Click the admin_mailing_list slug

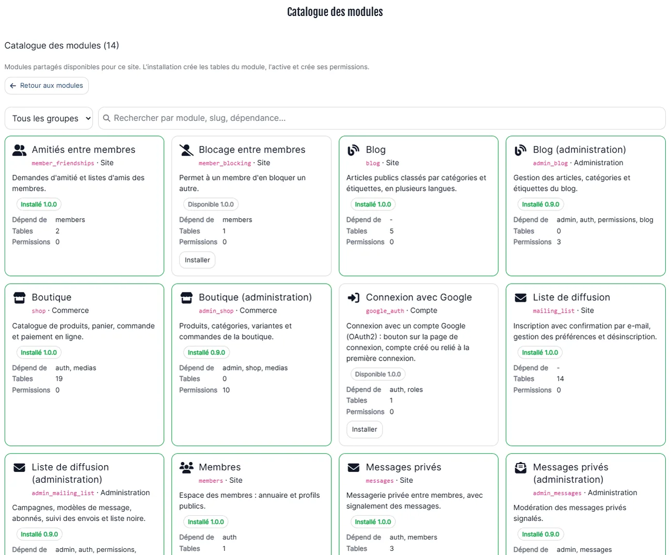tap(63, 493)
